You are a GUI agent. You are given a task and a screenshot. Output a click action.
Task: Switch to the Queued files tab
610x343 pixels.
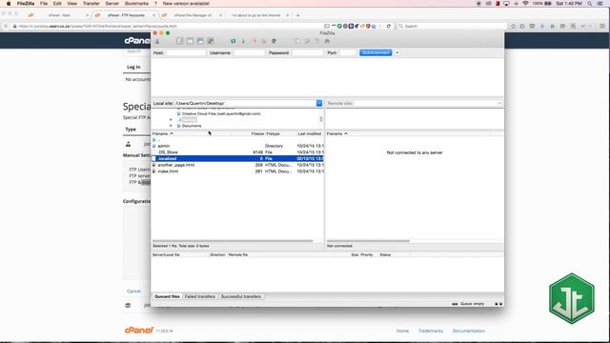click(167, 296)
